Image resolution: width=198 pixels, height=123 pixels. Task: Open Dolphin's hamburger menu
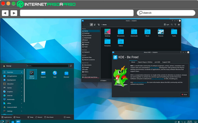[179, 25]
